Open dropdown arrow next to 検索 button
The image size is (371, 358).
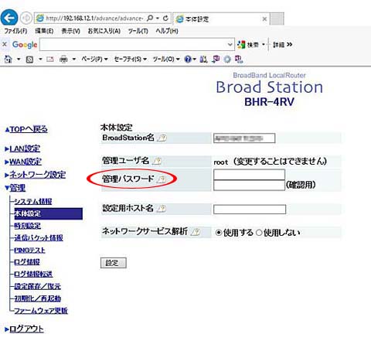(x=264, y=45)
